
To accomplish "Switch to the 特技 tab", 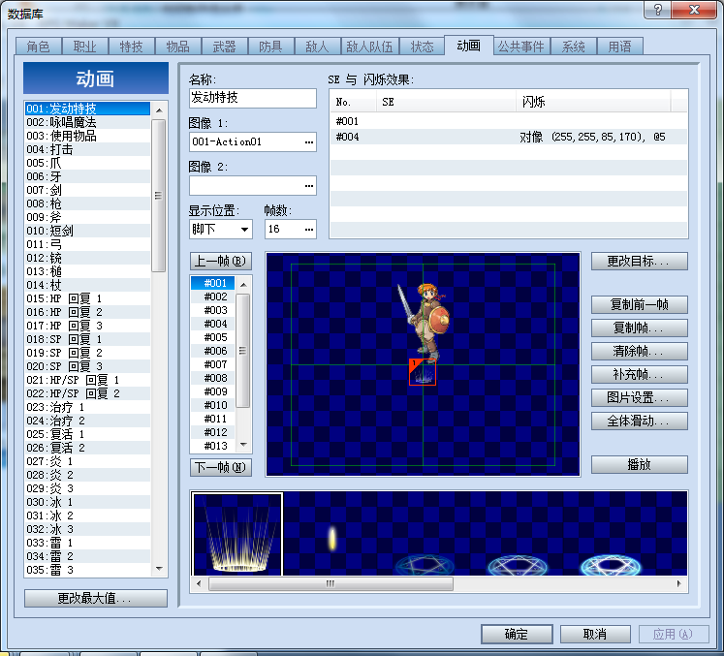I will [131, 47].
